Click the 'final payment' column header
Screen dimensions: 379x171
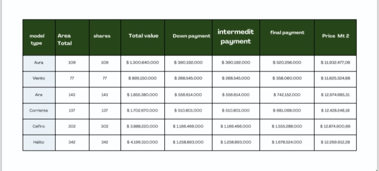pyautogui.click(x=287, y=37)
